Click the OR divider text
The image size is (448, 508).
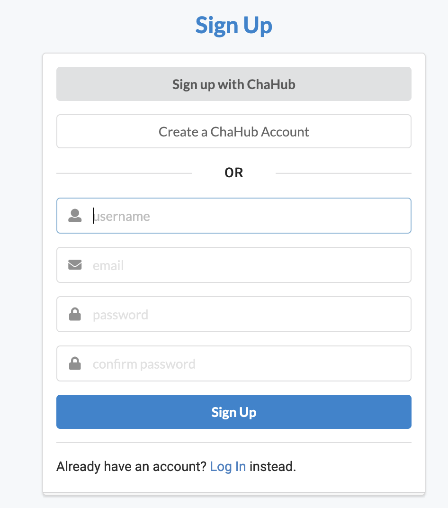pos(233,172)
